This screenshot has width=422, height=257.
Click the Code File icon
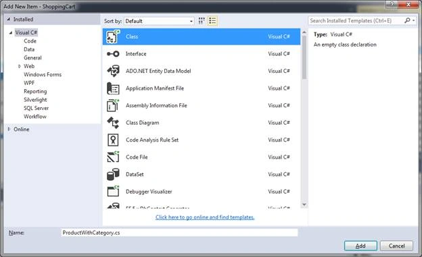point(113,157)
